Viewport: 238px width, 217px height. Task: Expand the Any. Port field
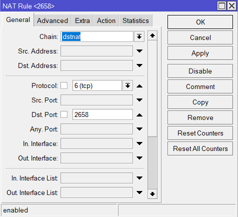tap(139, 129)
